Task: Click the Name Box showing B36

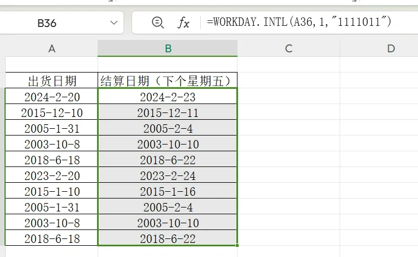Action: tap(47, 23)
